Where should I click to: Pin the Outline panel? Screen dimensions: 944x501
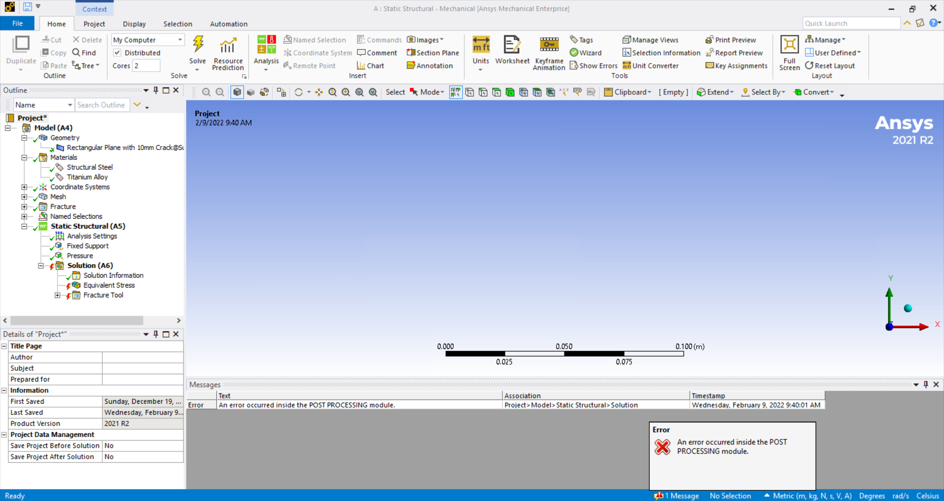pos(156,90)
